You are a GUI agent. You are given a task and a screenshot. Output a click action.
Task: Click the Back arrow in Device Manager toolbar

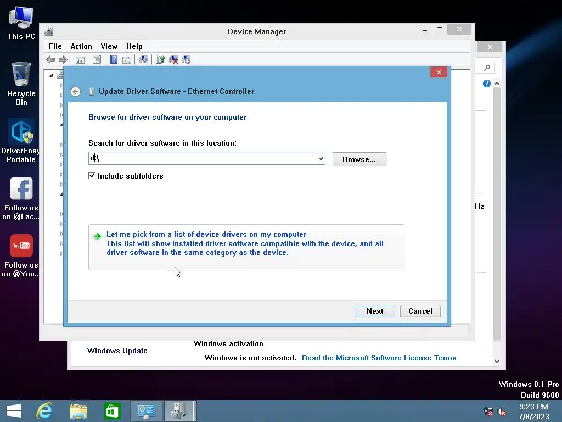click(50, 59)
